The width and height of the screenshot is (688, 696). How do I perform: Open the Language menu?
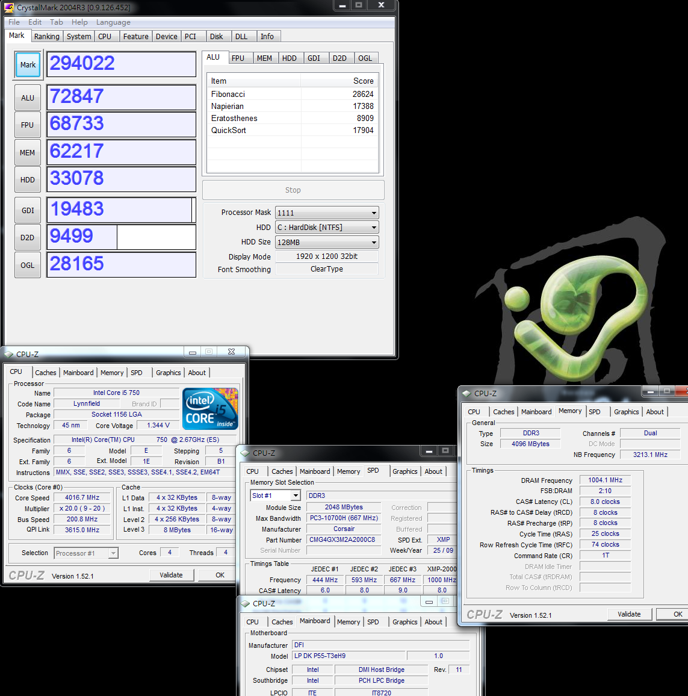113,22
